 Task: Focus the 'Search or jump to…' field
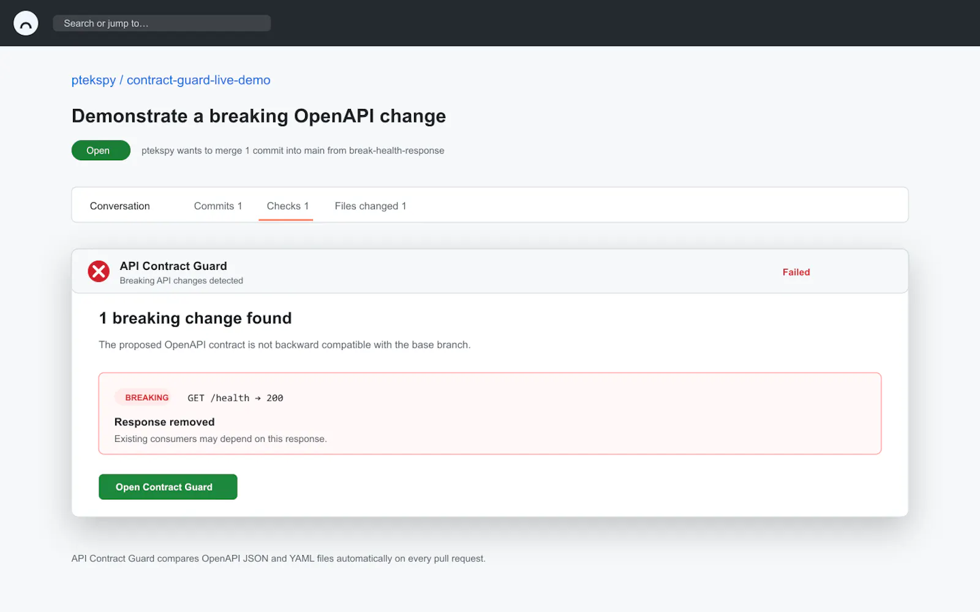162,23
